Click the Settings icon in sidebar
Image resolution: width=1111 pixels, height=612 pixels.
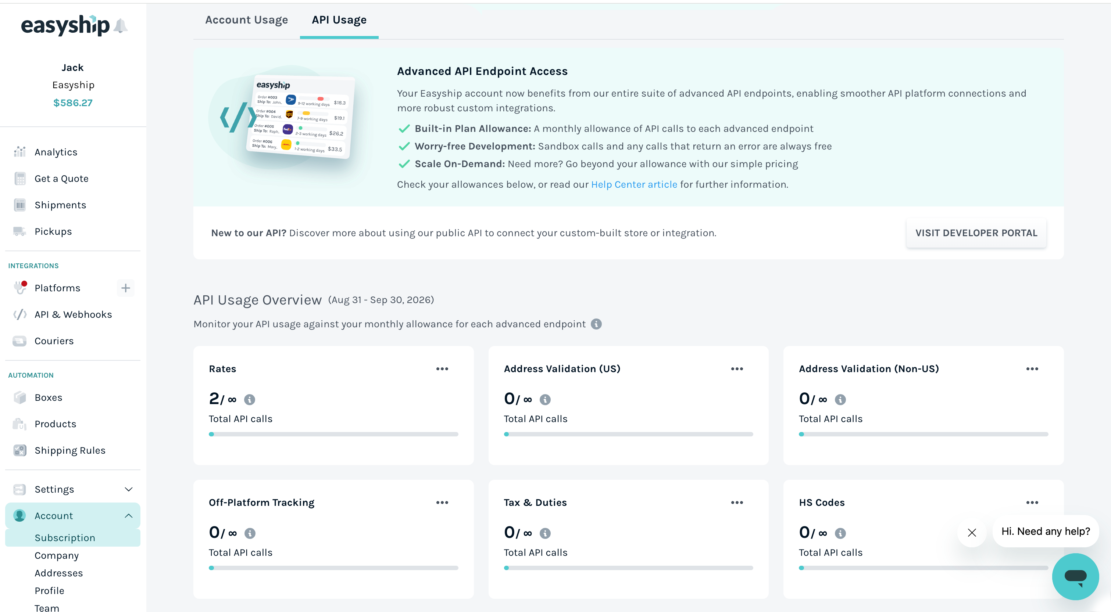20,490
